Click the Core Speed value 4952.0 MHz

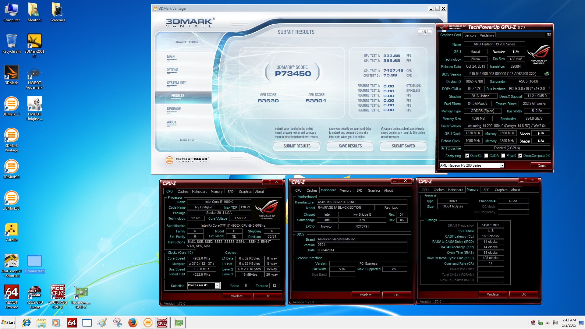click(201, 258)
